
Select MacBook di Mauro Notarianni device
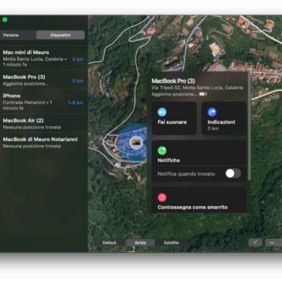[x=43, y=143]
